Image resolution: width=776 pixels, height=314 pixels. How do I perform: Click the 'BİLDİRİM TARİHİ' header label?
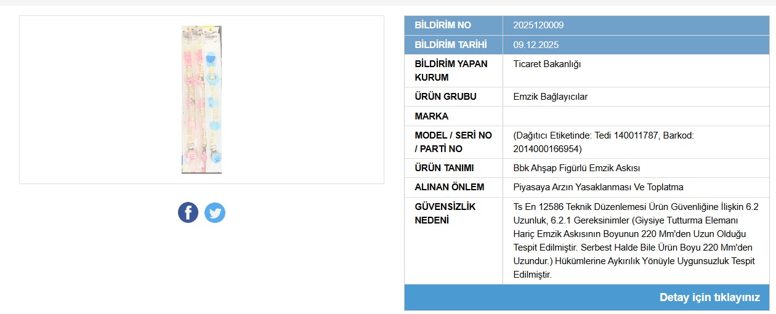point(451,45)
